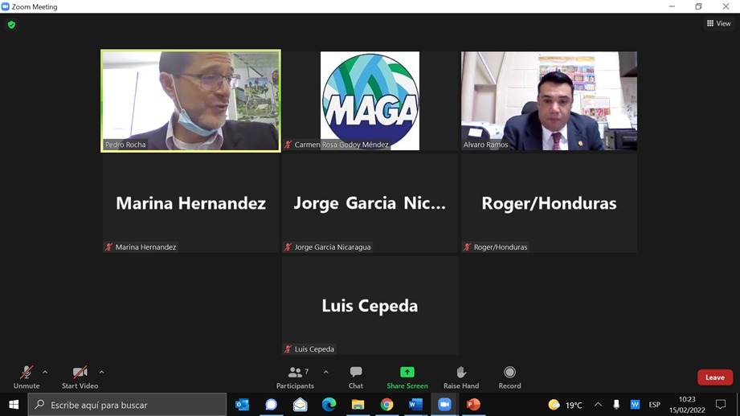
Task: Unmute the microphone
Action: pos(27,376)
